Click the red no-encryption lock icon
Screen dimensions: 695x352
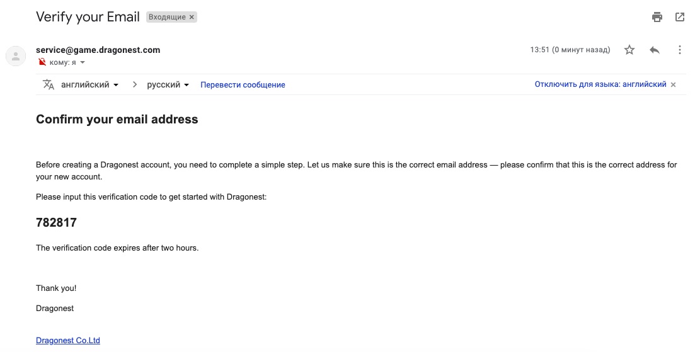[42, 62]
